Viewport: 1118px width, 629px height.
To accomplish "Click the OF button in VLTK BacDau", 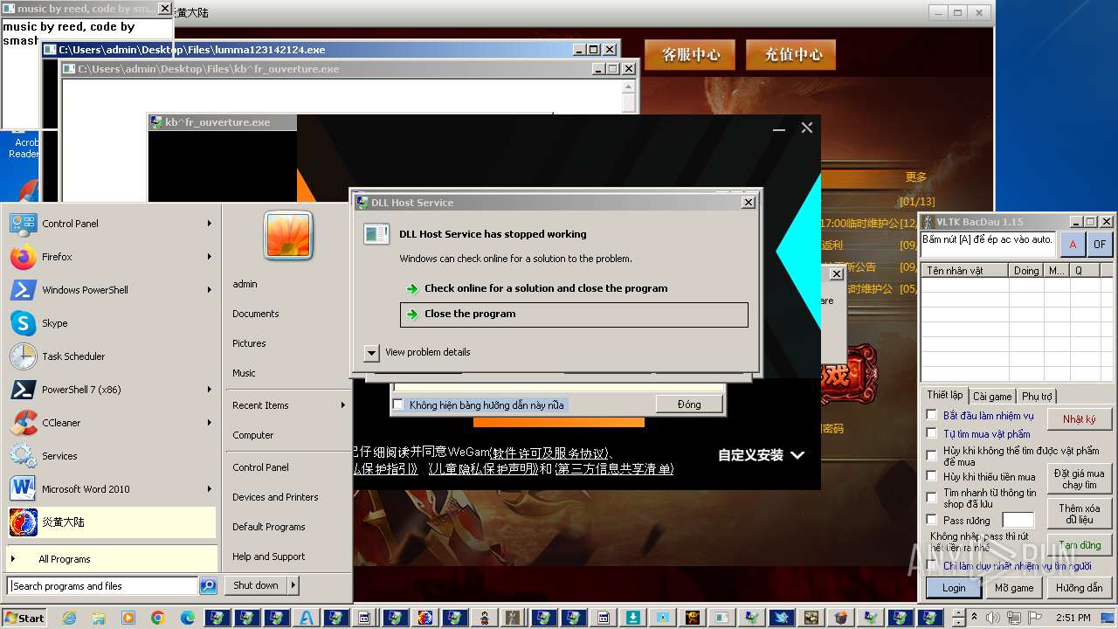I will point(1100,245).
